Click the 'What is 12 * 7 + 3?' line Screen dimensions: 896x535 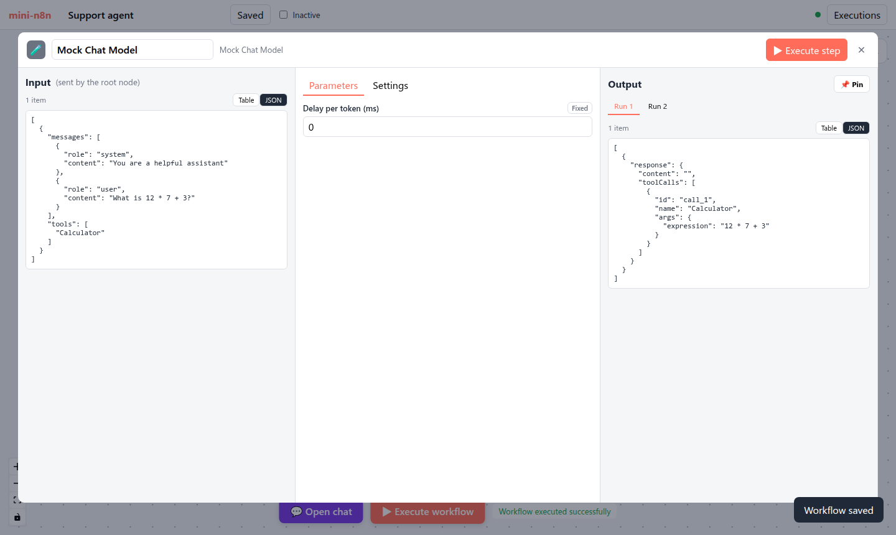coord(129,198)
